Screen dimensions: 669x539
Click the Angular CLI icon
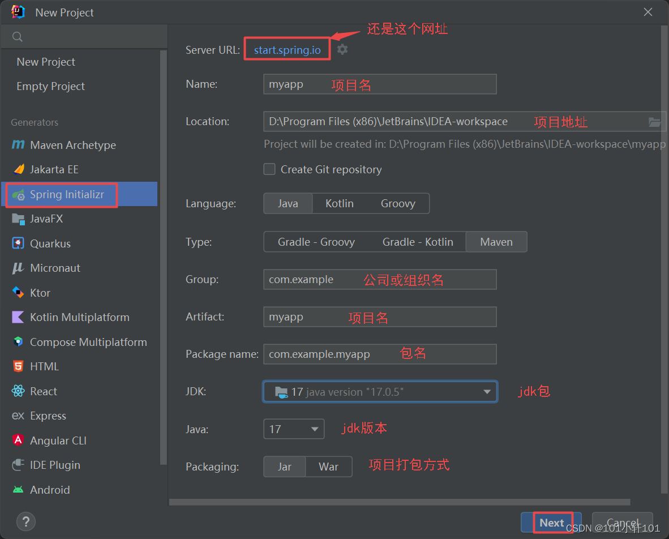(x=18, y=440)
